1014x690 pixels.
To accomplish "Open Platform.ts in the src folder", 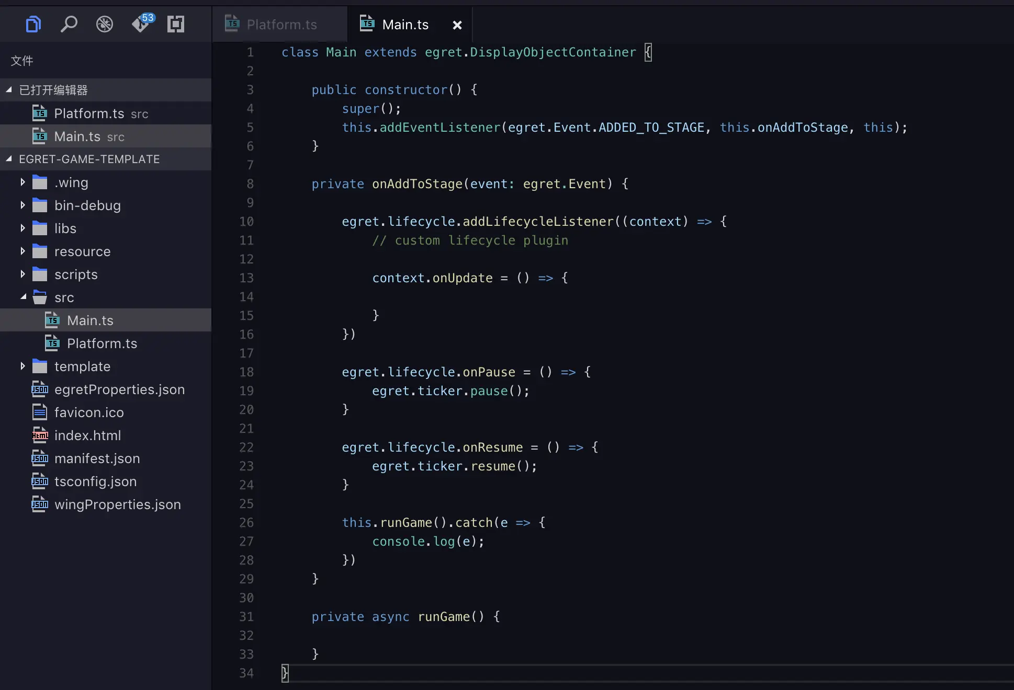I will coord(102,343).
